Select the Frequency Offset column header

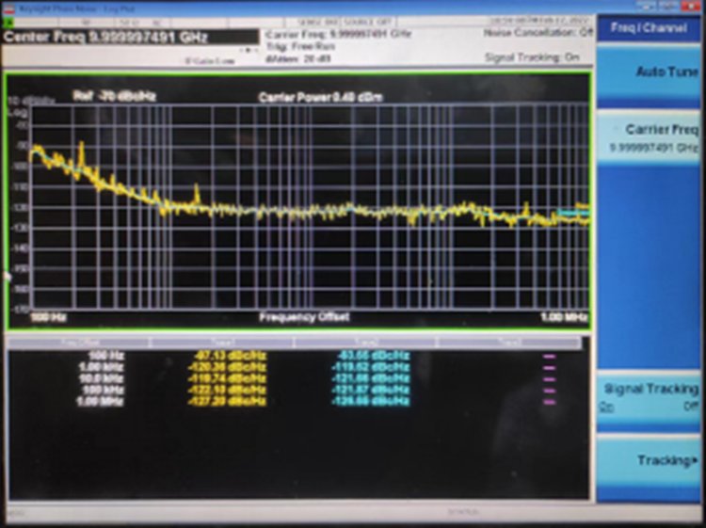point(78,343)
